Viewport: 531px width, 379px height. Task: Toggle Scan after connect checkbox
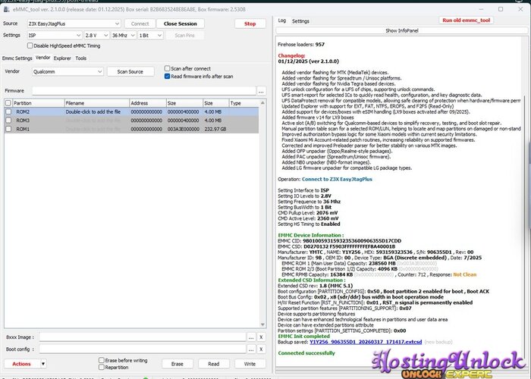pyautogui.click(x=166, y=67)
